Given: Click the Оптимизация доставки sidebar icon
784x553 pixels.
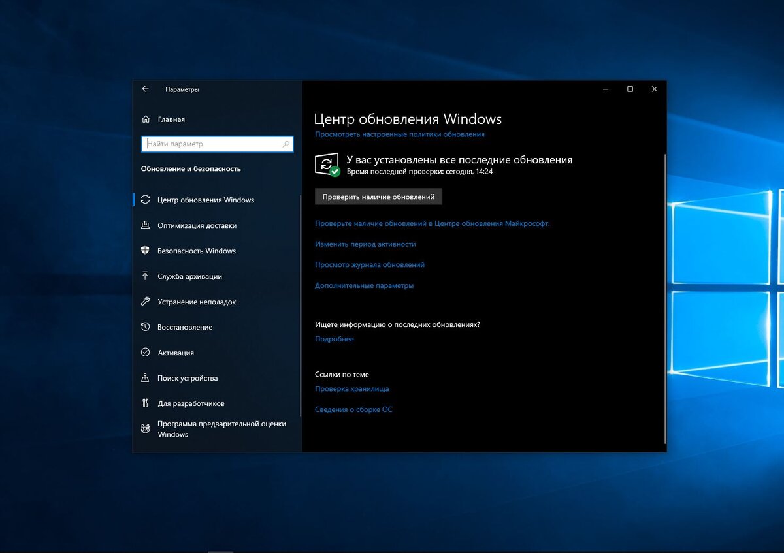Looking at the screenshot, I should (146, 225).
